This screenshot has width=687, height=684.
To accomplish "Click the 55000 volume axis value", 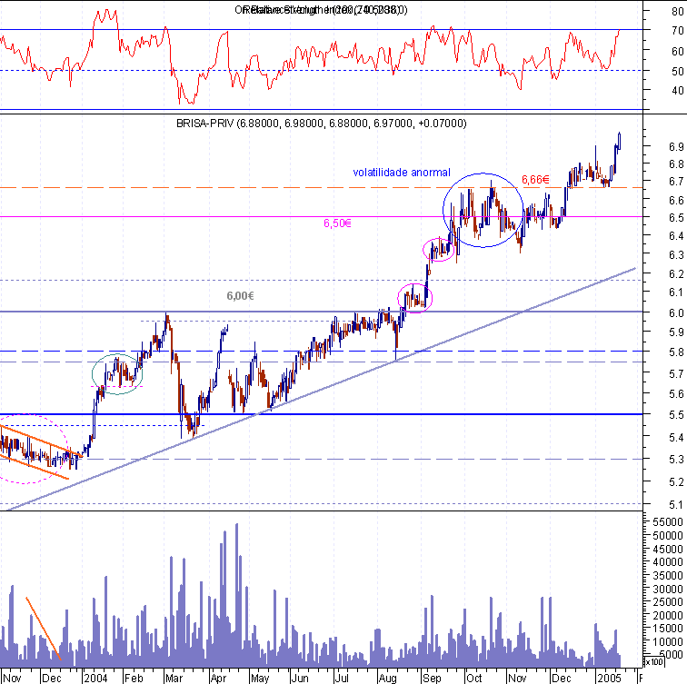I will click(x=668, y=522).
